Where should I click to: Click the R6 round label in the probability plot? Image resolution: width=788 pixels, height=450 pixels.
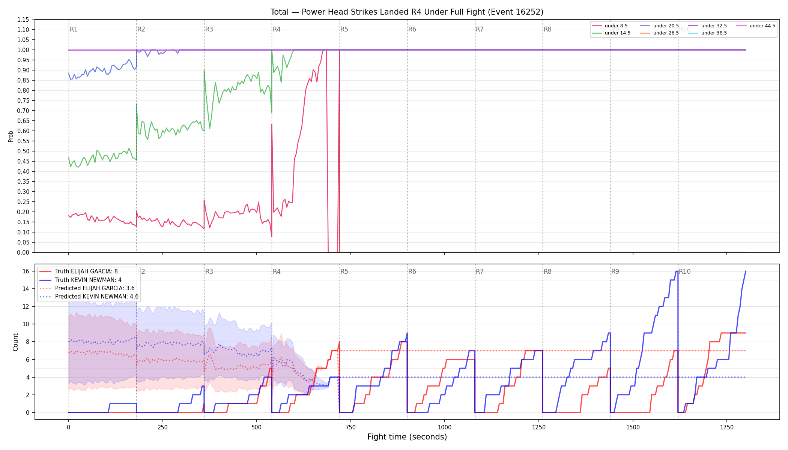[x=412, y=29]
